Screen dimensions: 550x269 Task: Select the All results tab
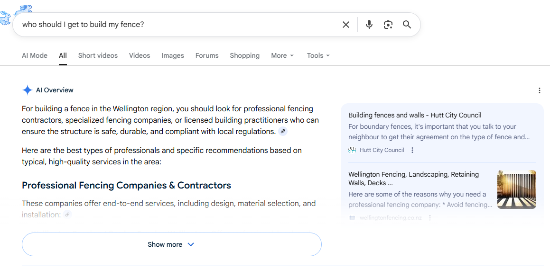[x=63, y=55]
